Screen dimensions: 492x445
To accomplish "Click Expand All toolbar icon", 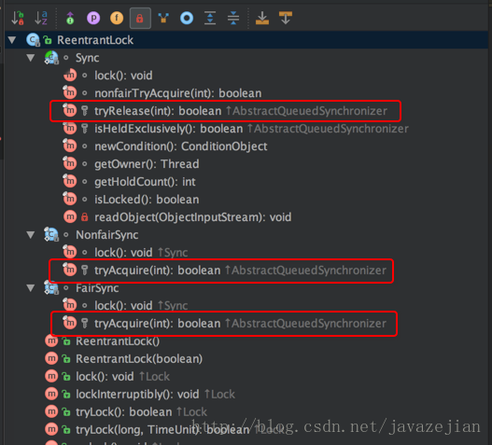I will 210,18.
